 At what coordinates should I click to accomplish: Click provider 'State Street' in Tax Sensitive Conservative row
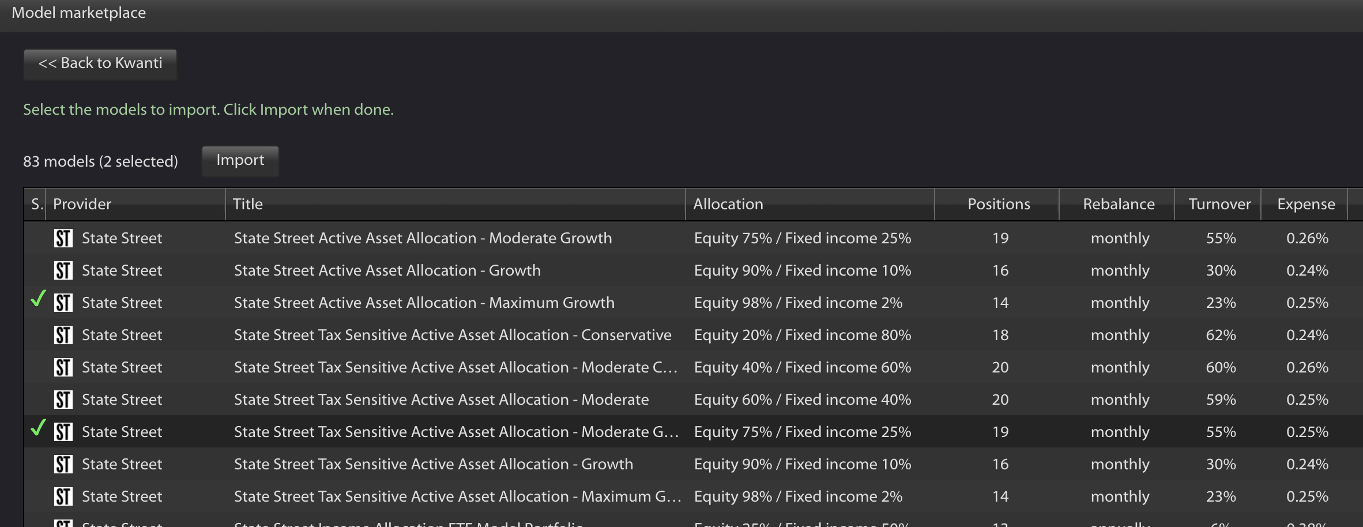(x=122, y=335)
